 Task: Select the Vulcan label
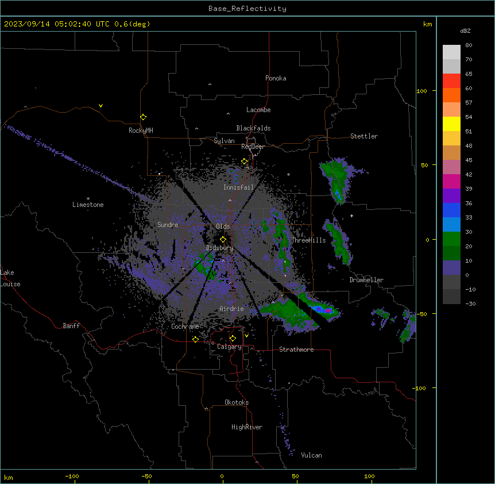pos(312,455)
